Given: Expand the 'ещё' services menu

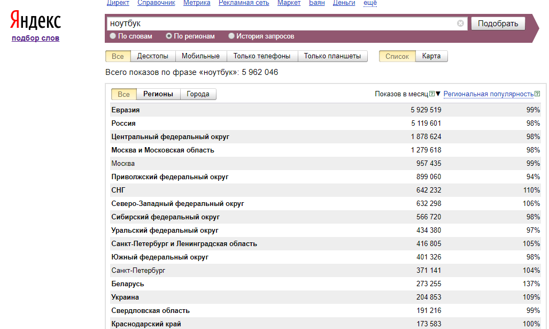Looking at the screenshot, I should tap(370, 3).
